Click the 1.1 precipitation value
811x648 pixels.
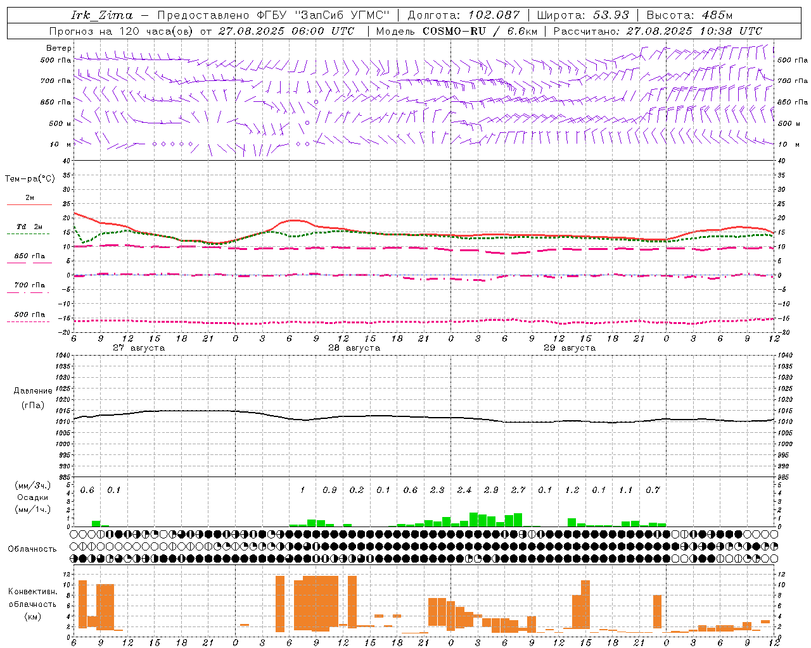(626, 490)
